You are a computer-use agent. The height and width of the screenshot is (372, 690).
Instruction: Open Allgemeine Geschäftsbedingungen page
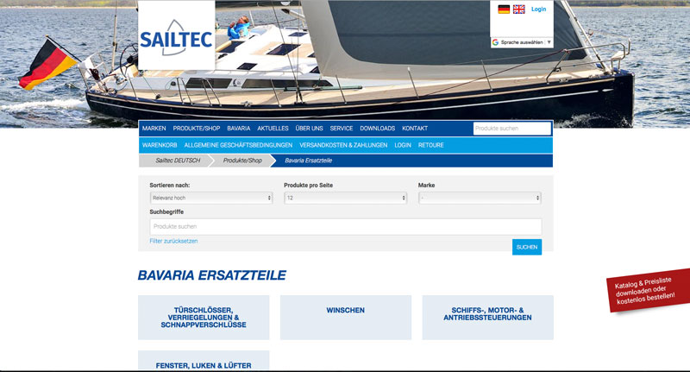(238, 145)
